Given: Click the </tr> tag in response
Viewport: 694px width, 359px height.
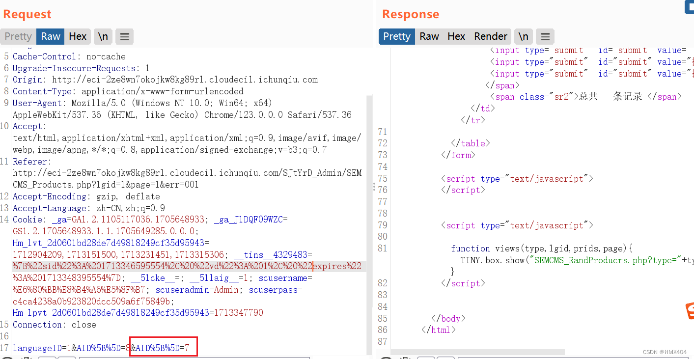Looking at the screenshot, I should tap(473, 120).
